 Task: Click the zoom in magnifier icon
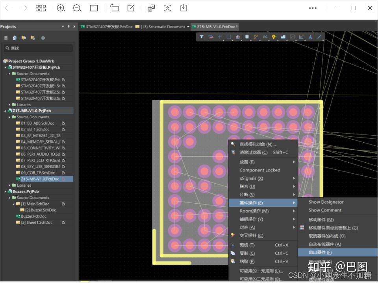pyautogui.click(x=61, y=8)
